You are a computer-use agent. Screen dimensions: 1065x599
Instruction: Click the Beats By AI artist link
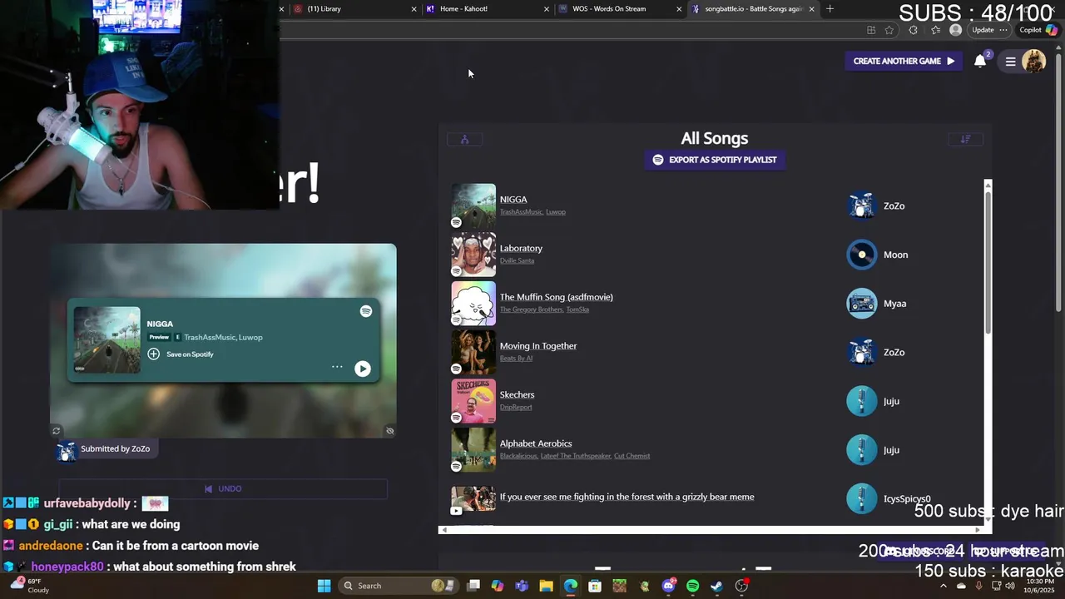coord(516,359)
